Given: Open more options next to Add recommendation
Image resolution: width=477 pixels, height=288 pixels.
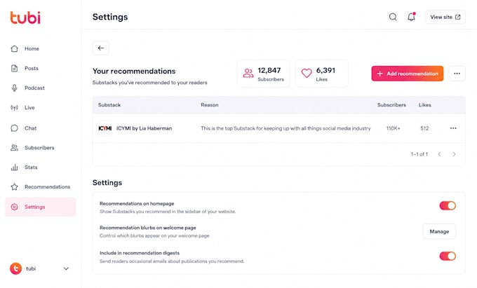Looking at the screenshot, I should pos(457,74).
